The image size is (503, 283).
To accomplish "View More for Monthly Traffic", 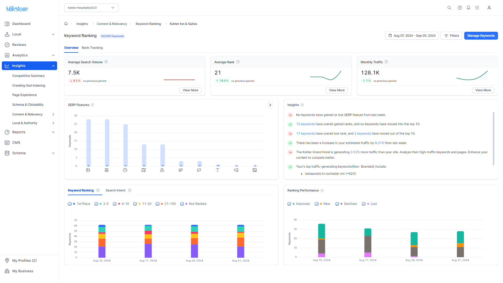I will (x=483, y=90).
